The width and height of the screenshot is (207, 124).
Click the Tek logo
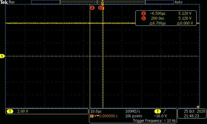click(4, 2)
